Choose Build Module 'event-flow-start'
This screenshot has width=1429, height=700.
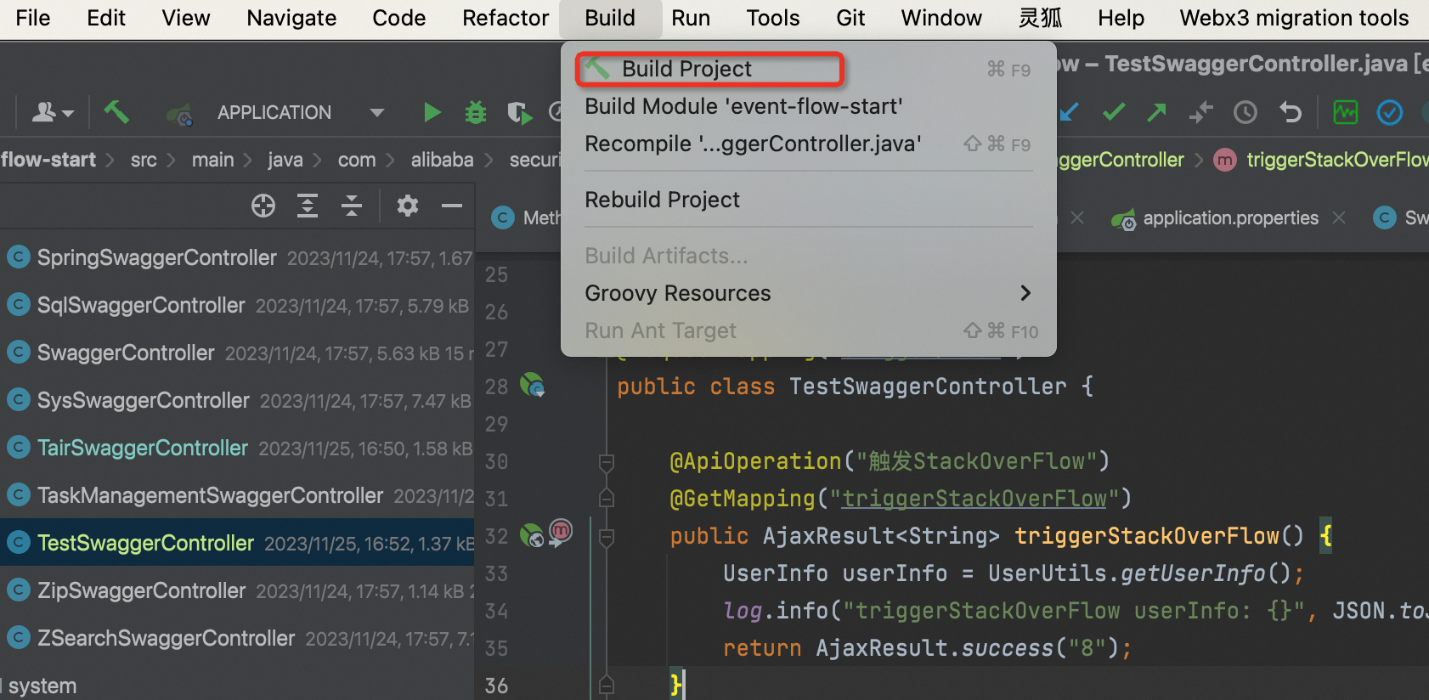pyautogui.click(x=809, y=106)
